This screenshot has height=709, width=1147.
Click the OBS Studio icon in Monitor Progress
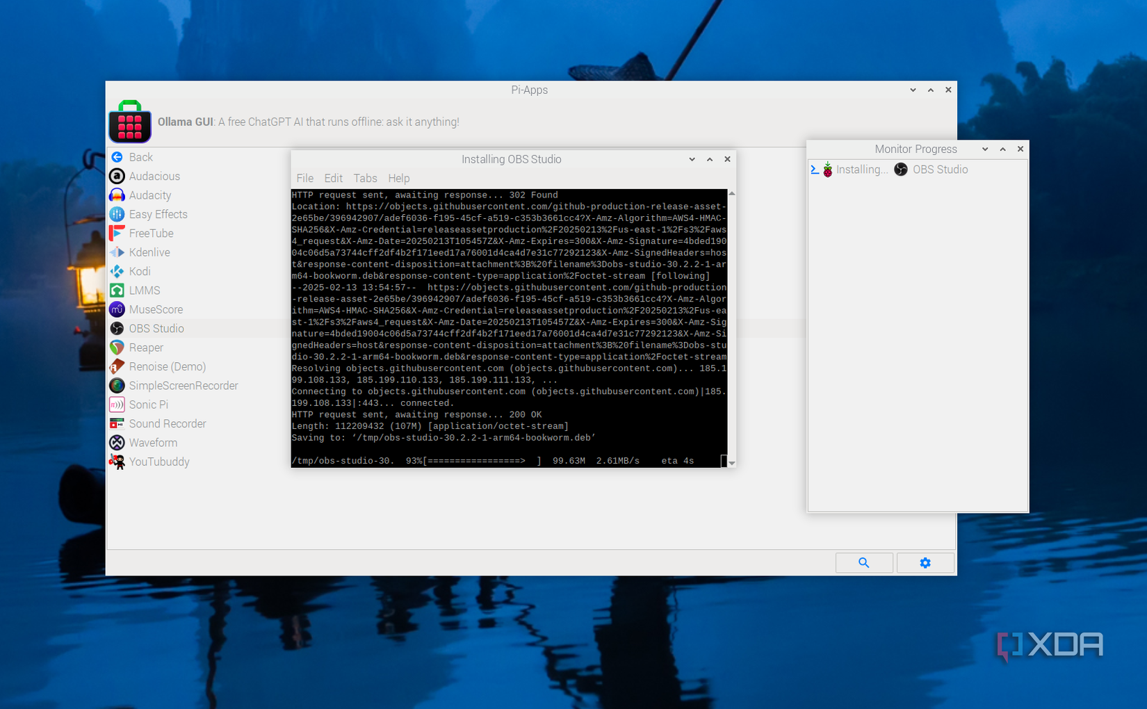pos(901,169)
